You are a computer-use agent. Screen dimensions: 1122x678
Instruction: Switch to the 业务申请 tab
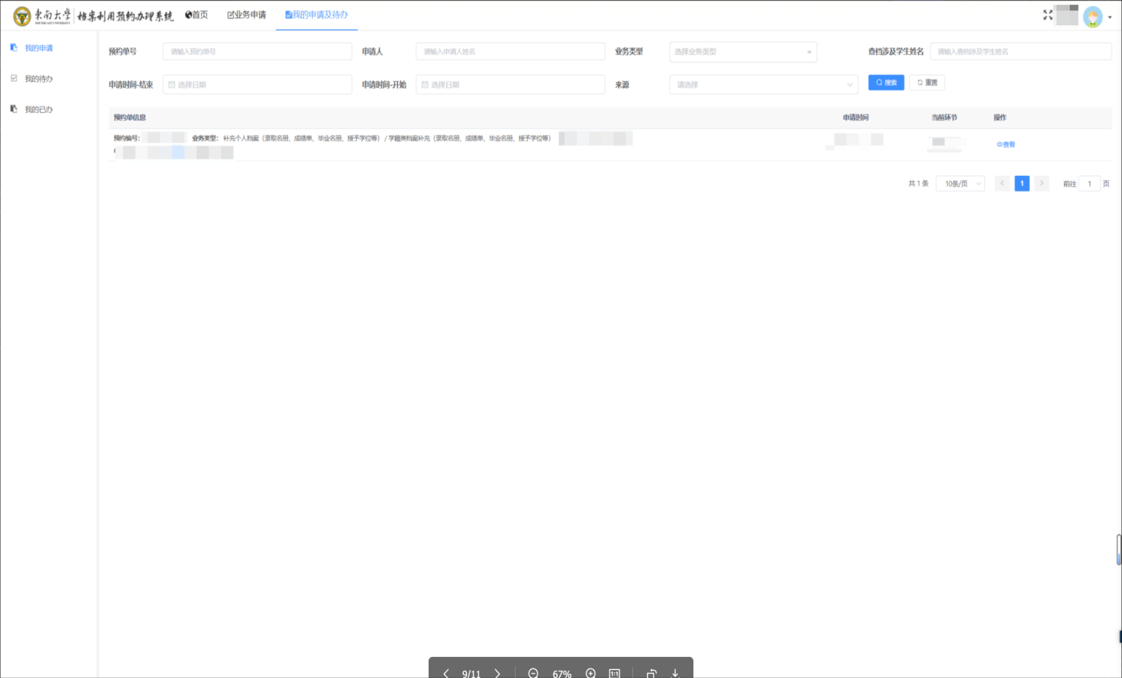click(x=247, y=14)
